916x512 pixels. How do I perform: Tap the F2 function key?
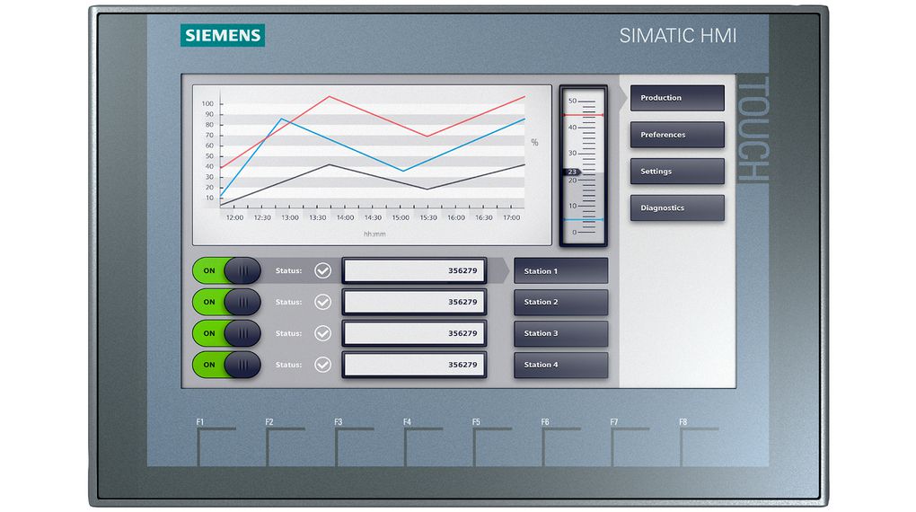click(285, 443)
